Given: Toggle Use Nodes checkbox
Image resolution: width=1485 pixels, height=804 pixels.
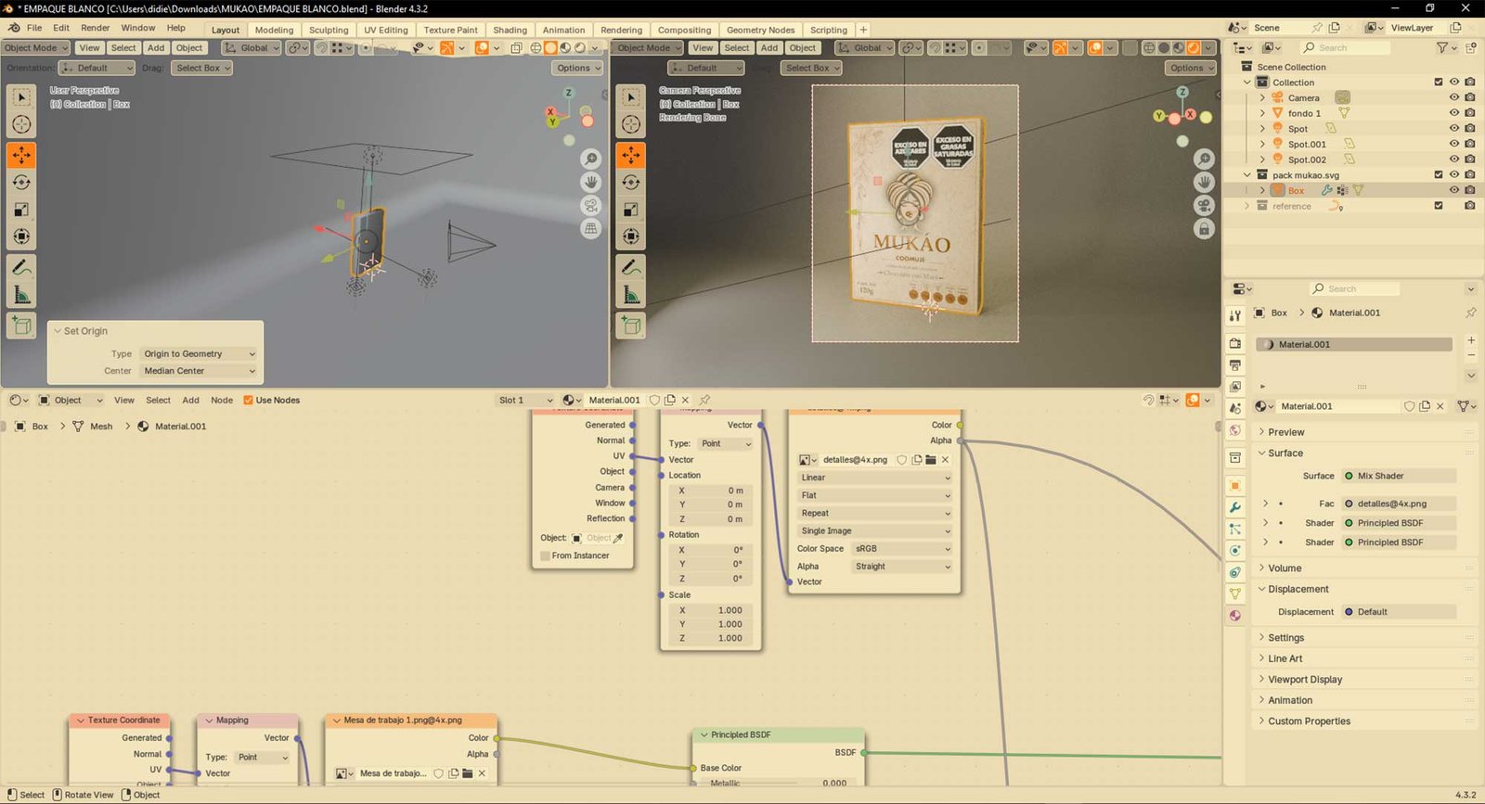Looking at the screenshot, I should click(248, 401).
